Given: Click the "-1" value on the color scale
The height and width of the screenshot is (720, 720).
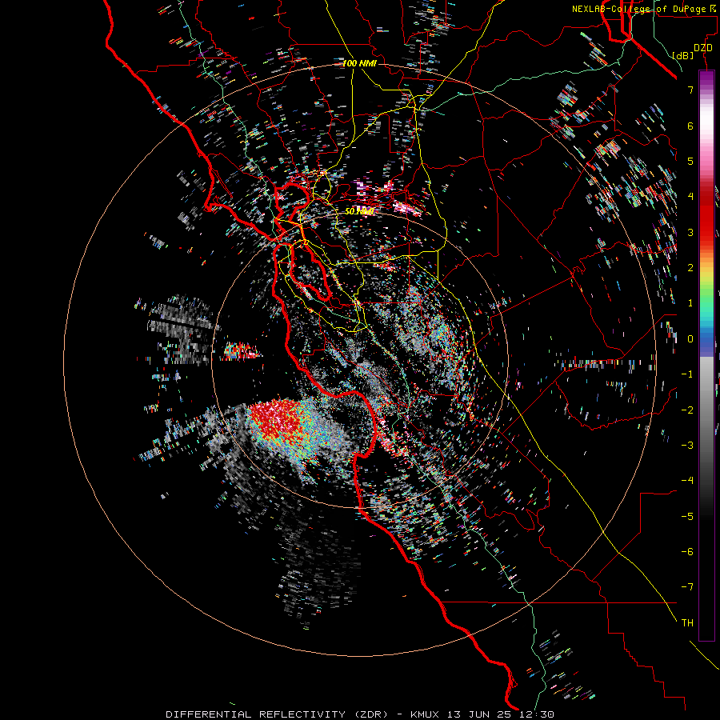Looking at the screenshot, I should 687,374.
